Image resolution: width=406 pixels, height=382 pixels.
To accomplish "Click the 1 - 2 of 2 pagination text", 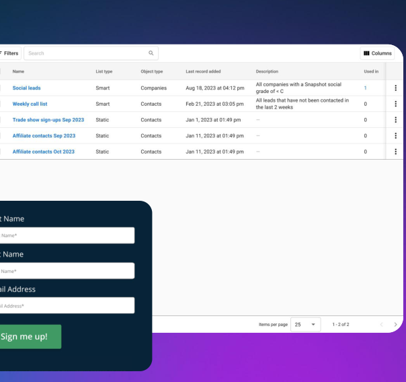I will pos(341,324).
